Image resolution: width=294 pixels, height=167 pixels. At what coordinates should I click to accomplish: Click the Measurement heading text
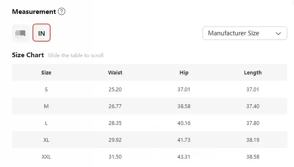(34, 12)
